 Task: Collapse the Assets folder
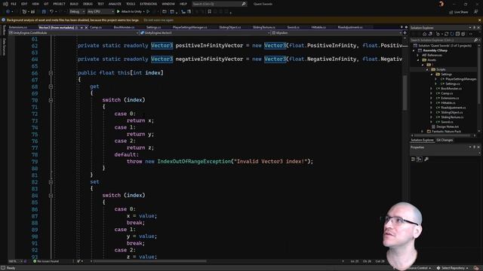418,60
